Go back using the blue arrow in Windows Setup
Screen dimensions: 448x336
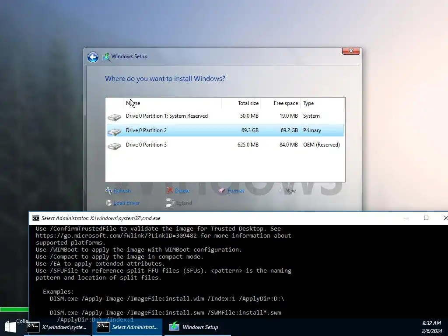[x=93, y=57]
